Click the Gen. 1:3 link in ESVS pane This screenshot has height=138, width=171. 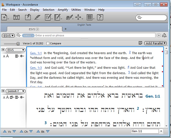pyautogui.click(x=36, y=68)
